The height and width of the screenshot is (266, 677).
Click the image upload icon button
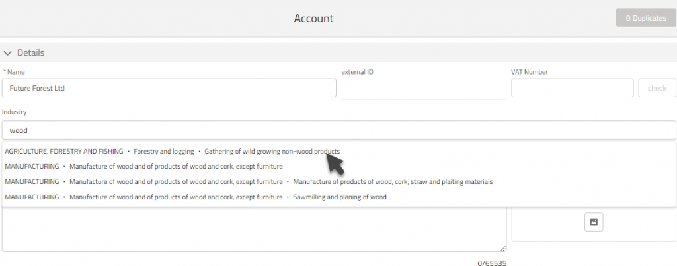[593, 222]
